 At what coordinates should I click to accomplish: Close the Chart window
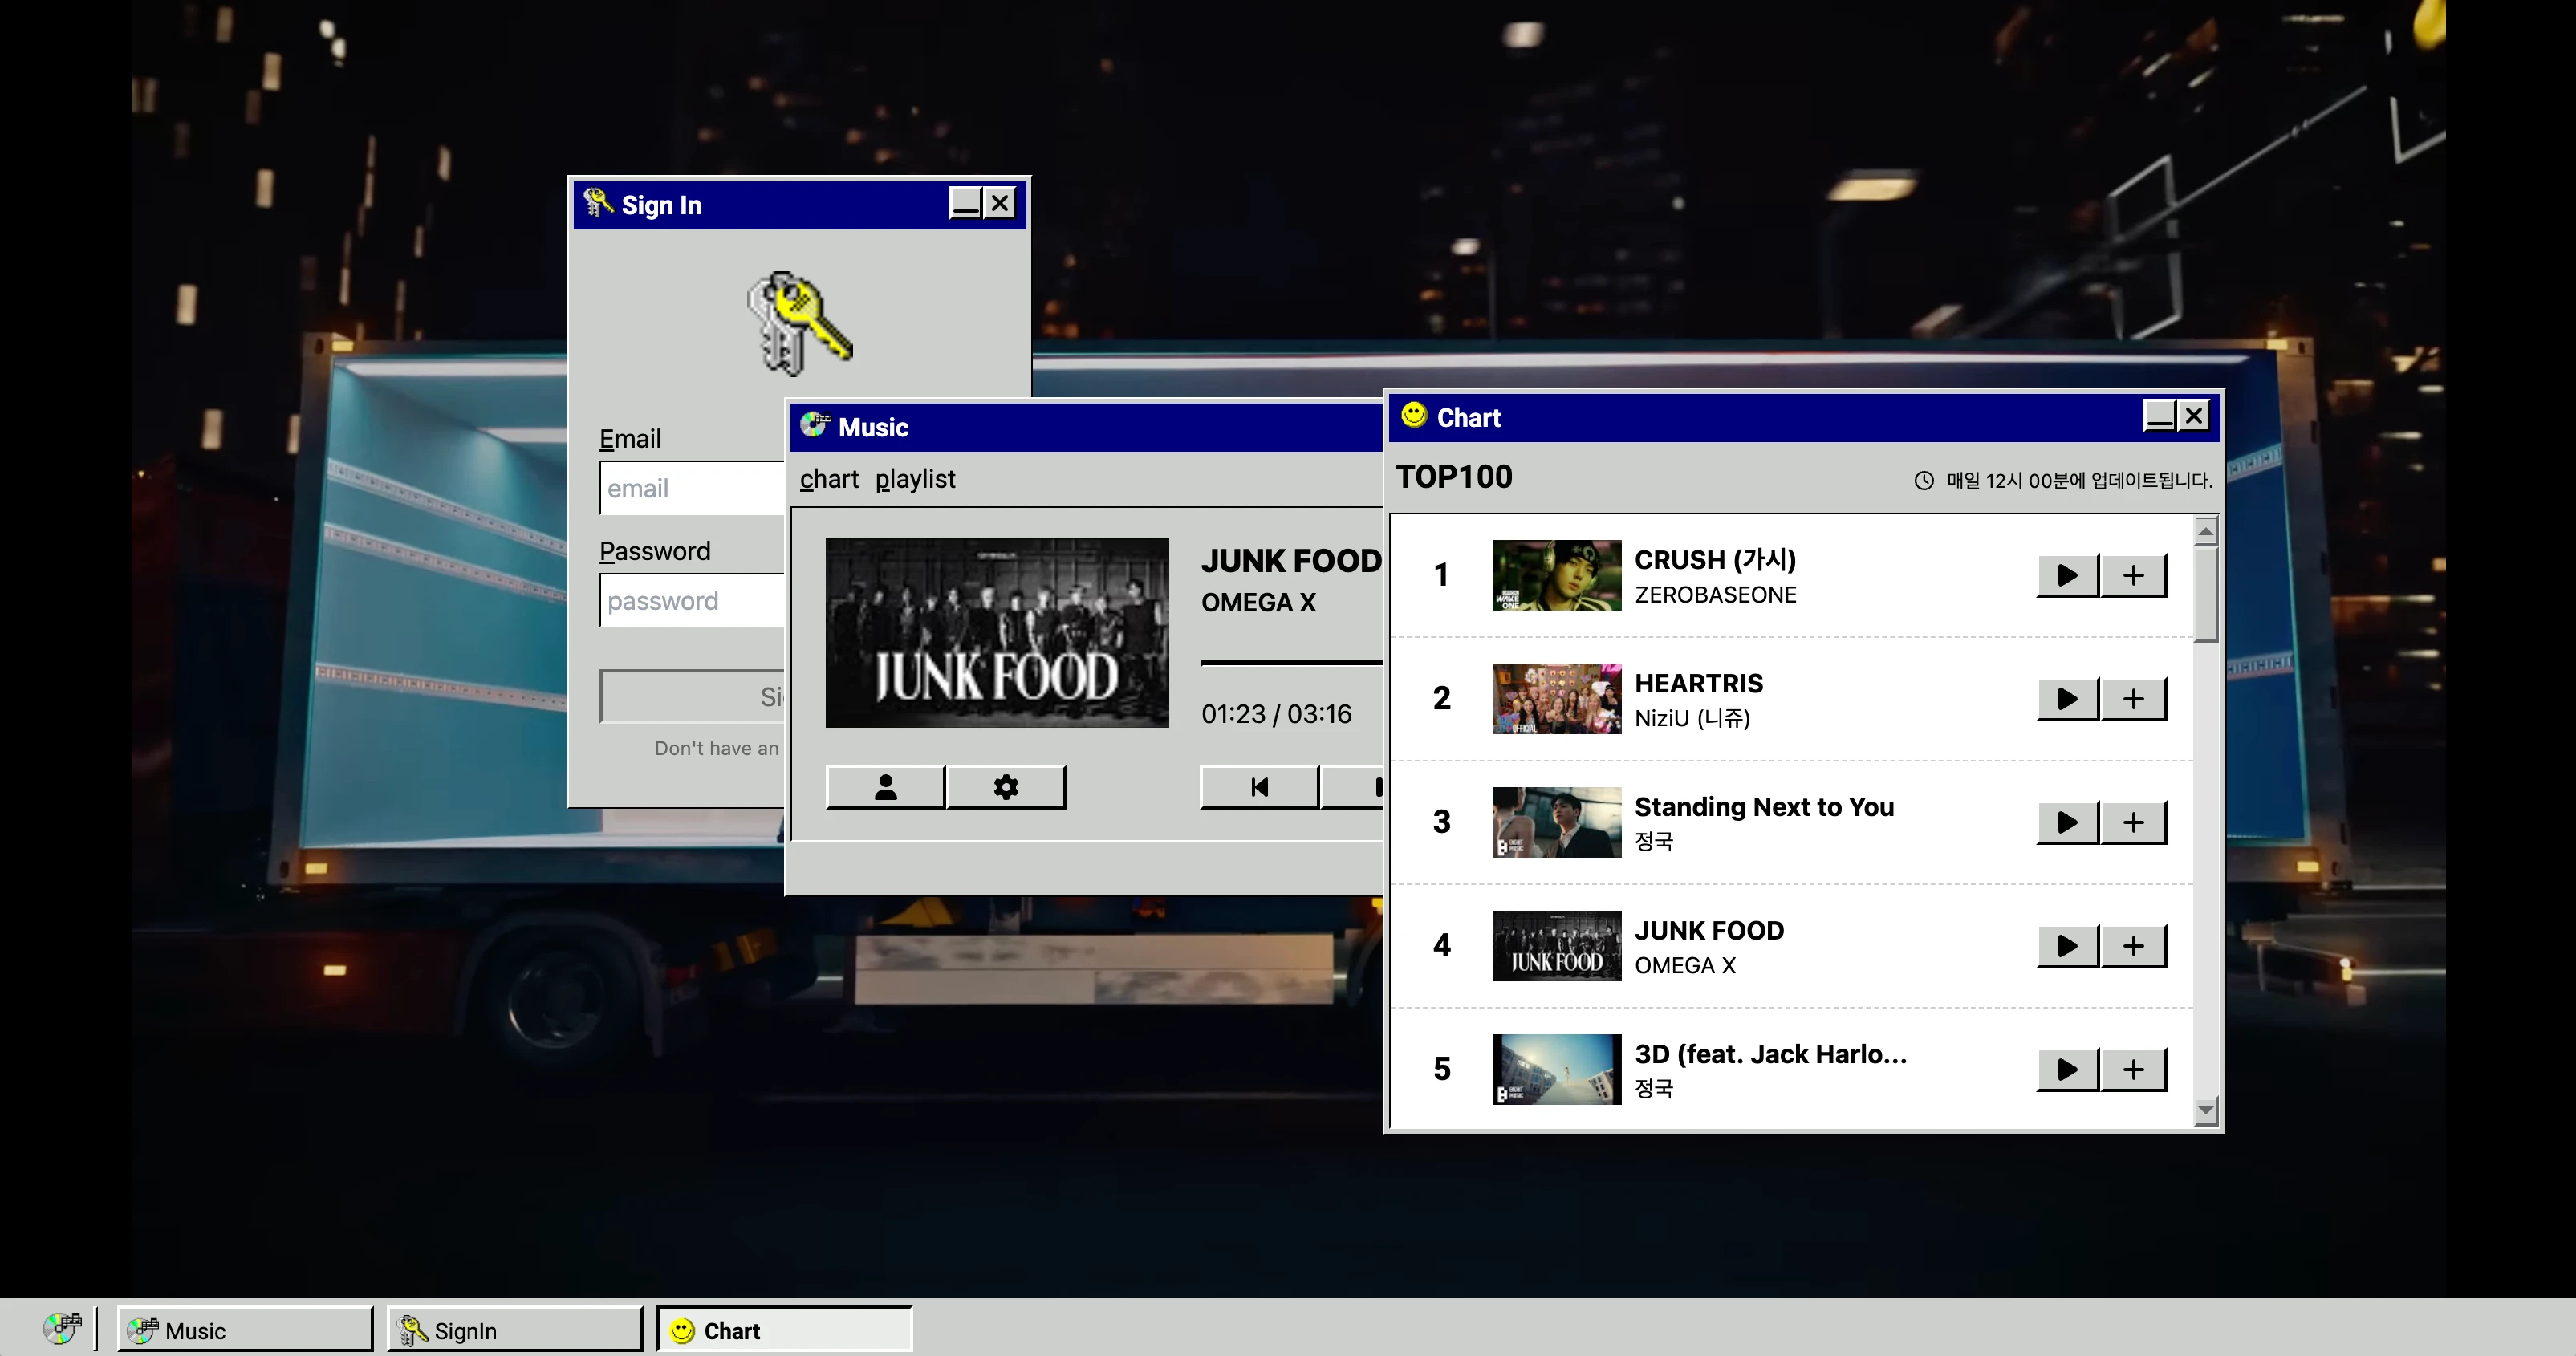point(2193,415)
